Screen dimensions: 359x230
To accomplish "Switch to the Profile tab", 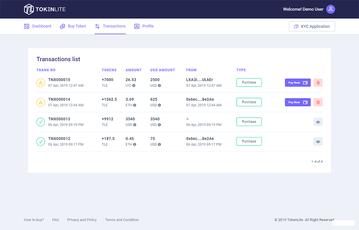I will [x=144, y=26].
